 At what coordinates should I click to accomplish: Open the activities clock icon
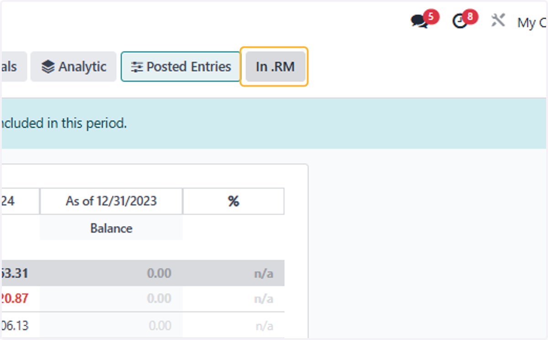point(460,21)
